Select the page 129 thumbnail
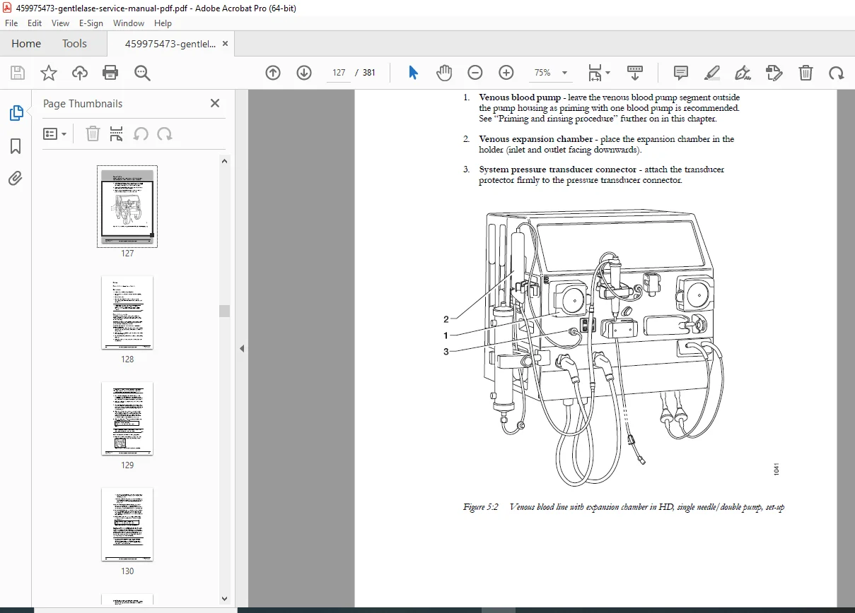 127,418
